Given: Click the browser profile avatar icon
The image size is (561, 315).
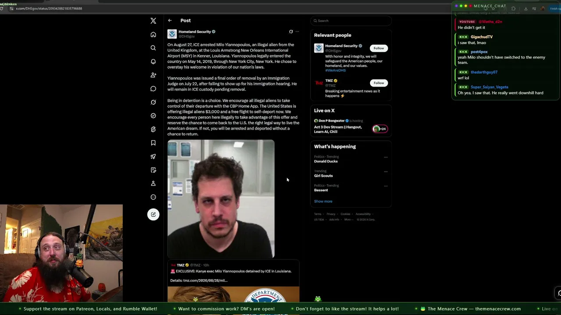Looking at the screenshot, I should pyautogui.click(x=543, y=8).
